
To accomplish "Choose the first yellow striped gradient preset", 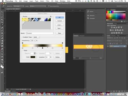I will tap(23, 19).
